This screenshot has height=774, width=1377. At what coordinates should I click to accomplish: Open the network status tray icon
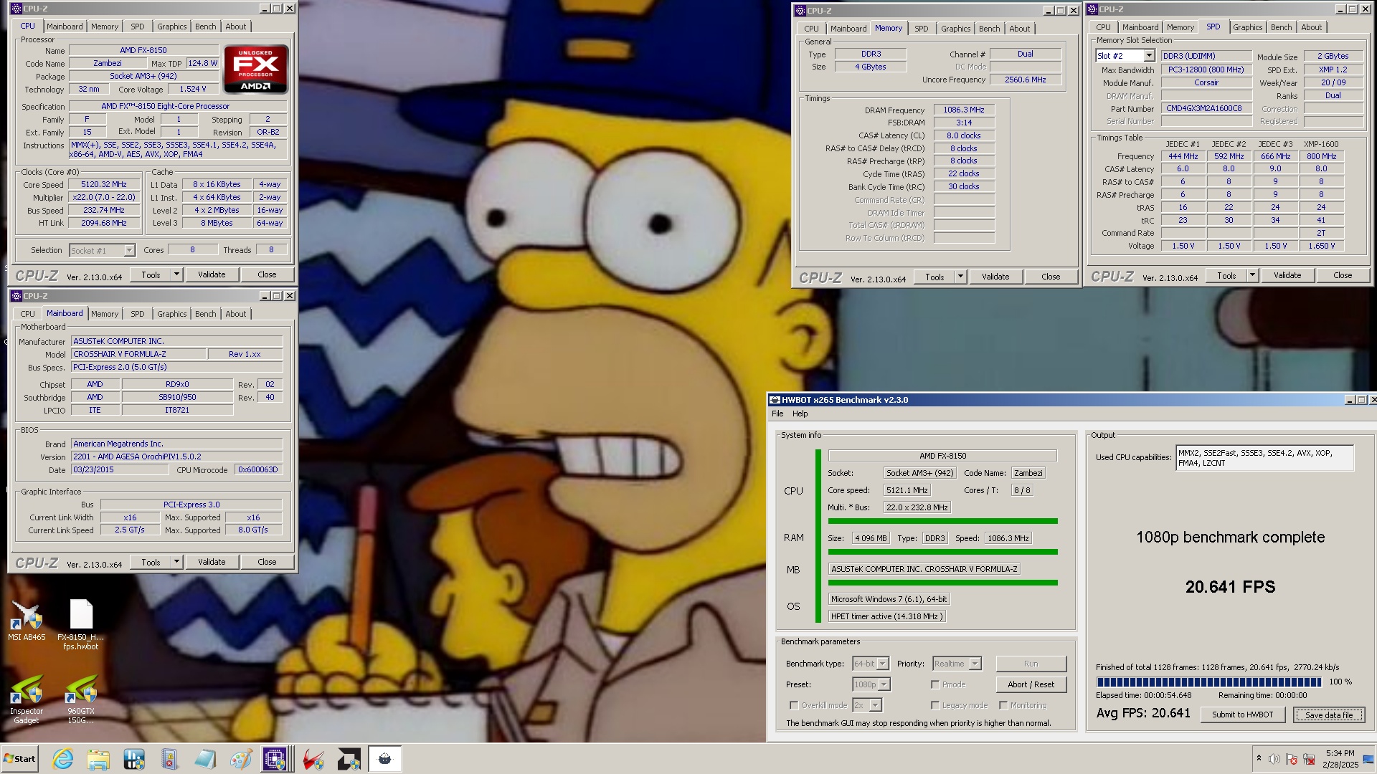(x=1309, y=759)
